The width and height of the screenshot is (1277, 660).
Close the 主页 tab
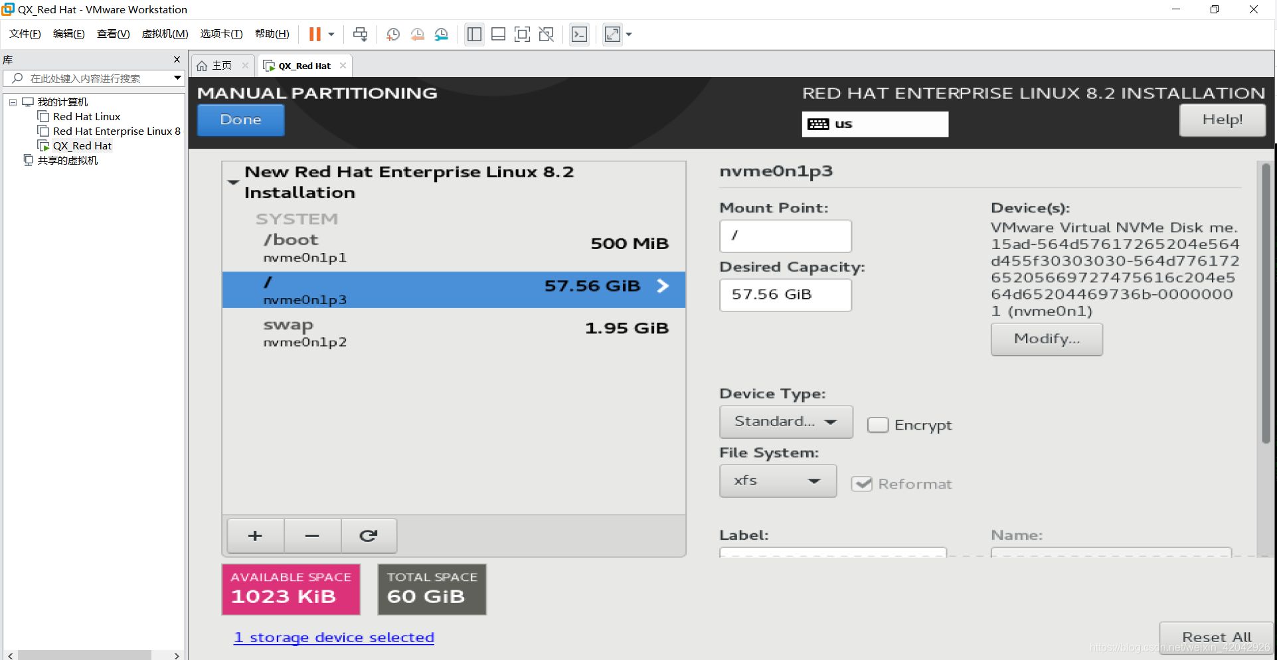tap(245, 65)
